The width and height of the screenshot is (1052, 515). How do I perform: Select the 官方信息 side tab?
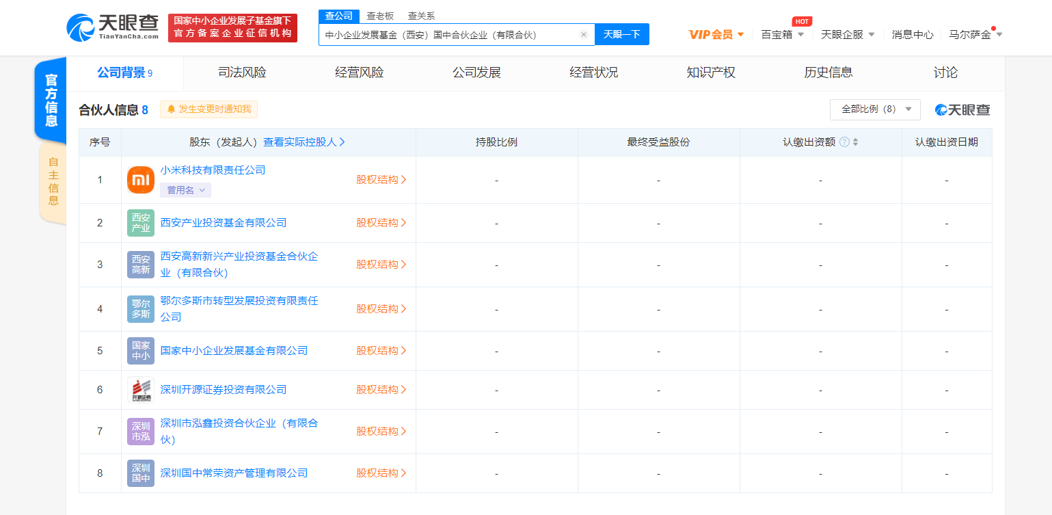[51, 101]
